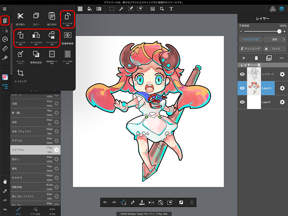The width and height of the screenshot is (288, 216).
Task: Switch to the ブラシ tab
Action: click(18, 211)
